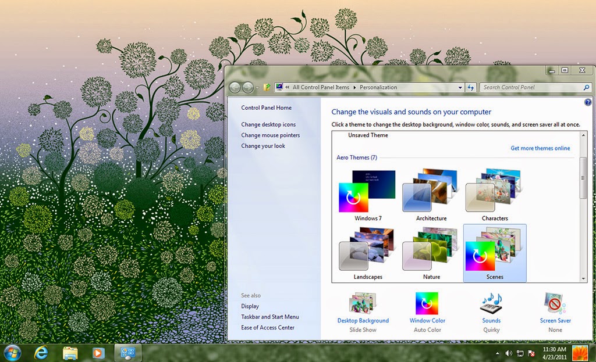This screenshot has width=596, height=362.
Task: Click the clock showing 11:30 AM
Action: point(554,349)
